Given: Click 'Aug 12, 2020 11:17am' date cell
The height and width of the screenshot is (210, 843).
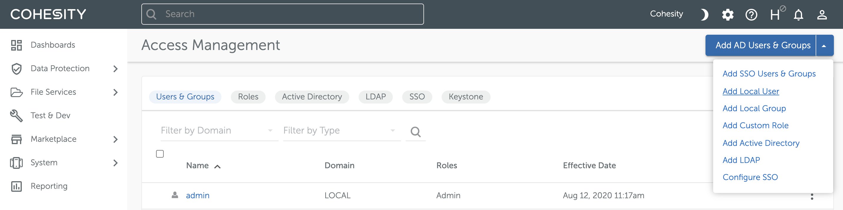Looking at the screenshot, I should pyautogui.click(x=603, y=196).
